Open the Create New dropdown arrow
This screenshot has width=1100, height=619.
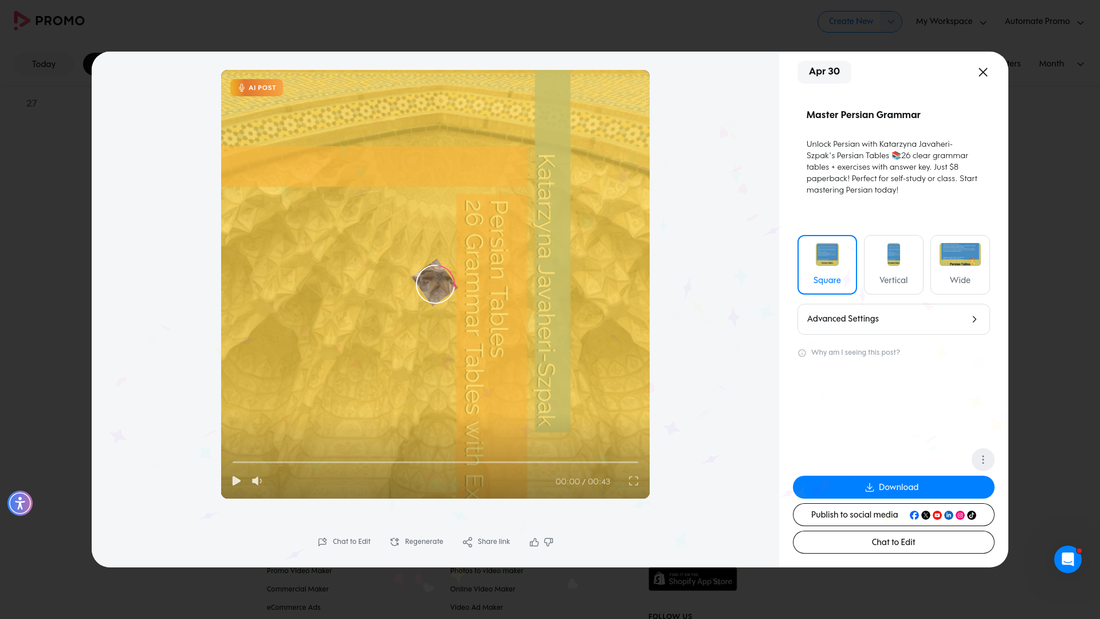coord(891,21)
